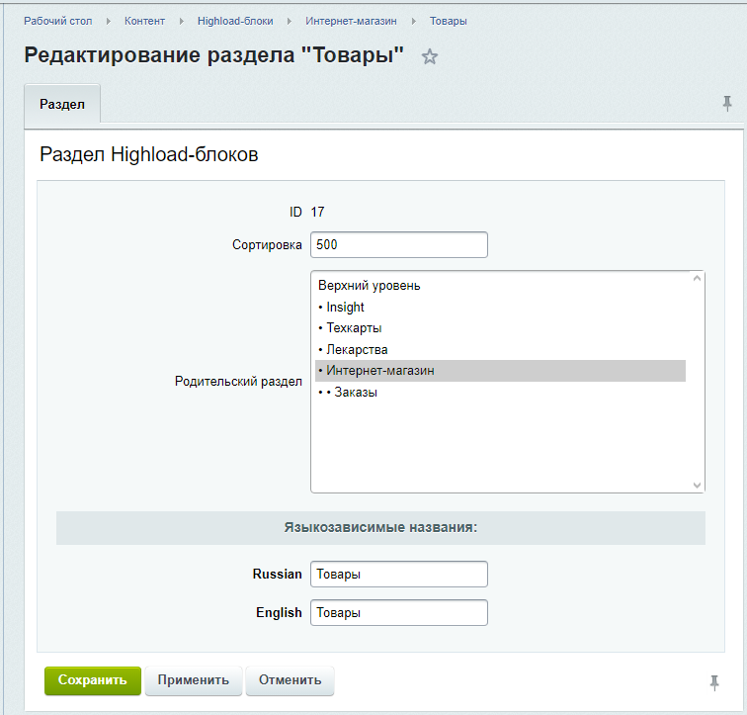Click the green Сохранить button

tap(93, 680)
